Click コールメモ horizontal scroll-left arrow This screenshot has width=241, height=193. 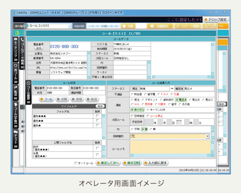pos(132,155)
